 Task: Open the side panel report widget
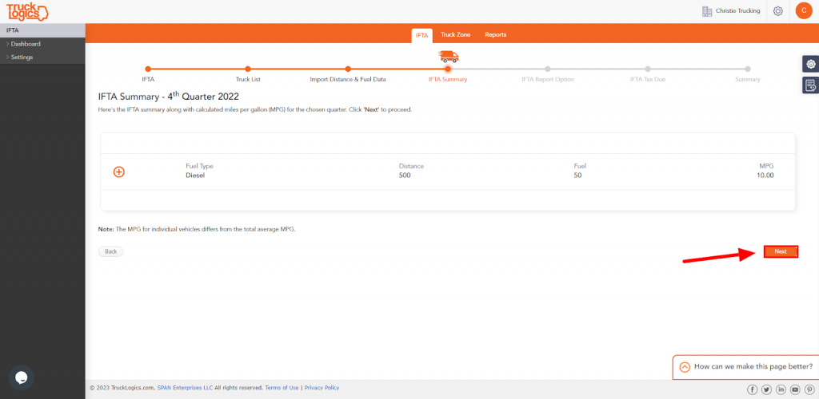tap(811, 85)
